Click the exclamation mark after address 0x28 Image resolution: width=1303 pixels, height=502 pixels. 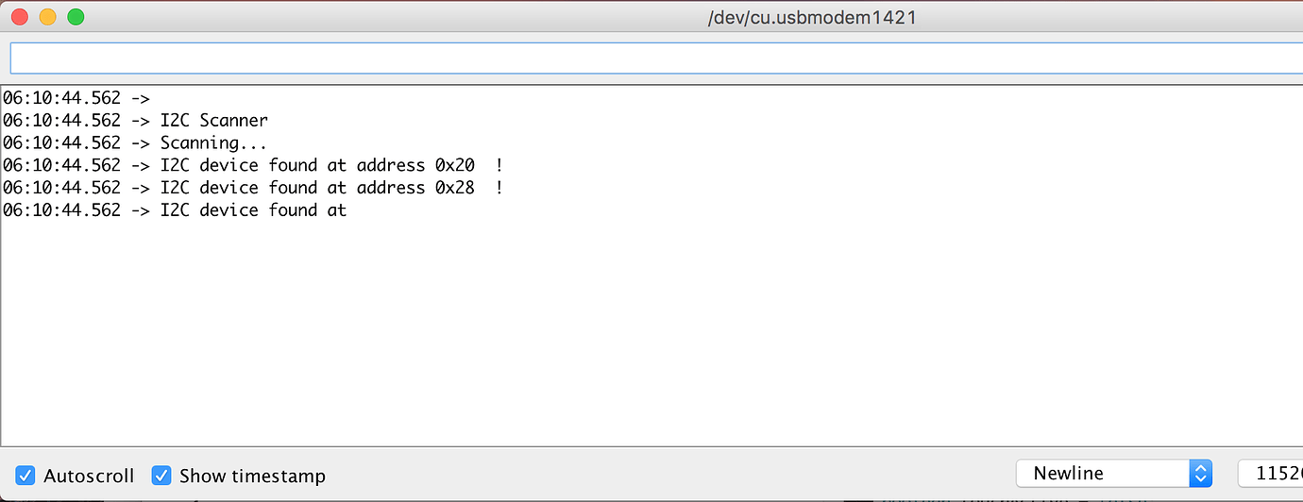499,188
